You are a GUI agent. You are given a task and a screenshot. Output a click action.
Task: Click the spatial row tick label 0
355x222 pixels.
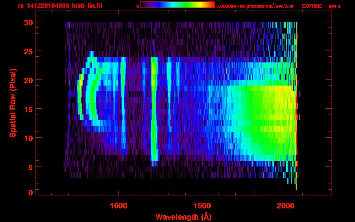[x=30, y=193]
